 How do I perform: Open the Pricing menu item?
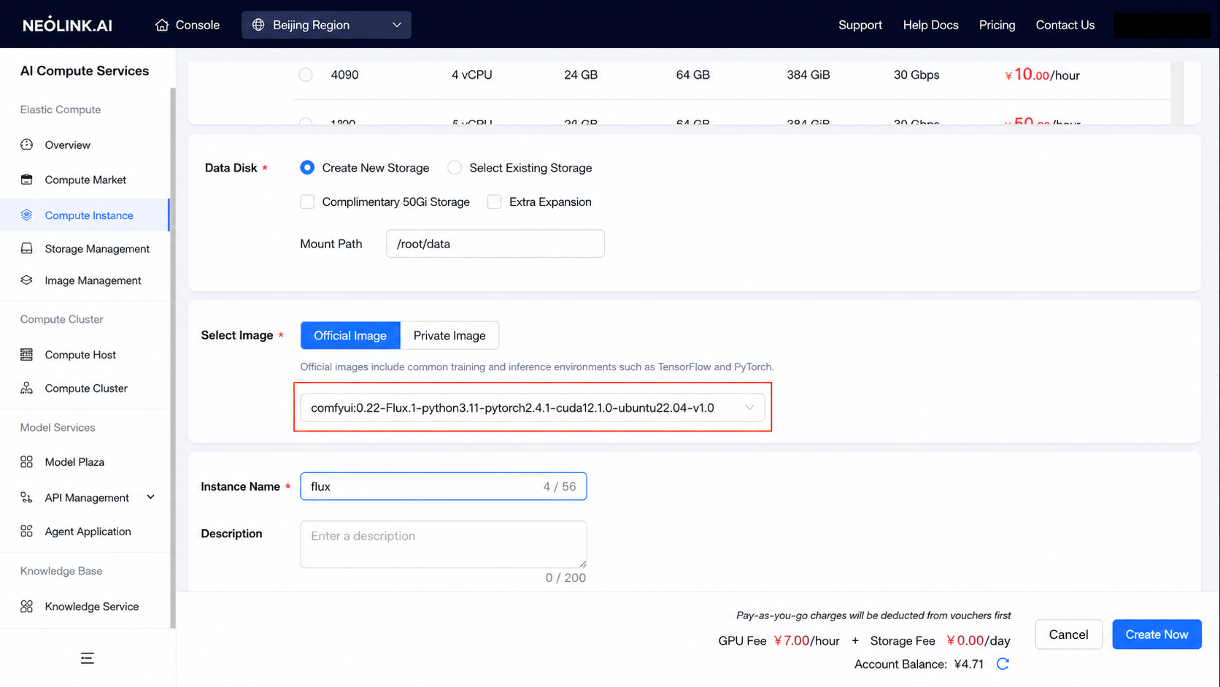coord(997,25)
